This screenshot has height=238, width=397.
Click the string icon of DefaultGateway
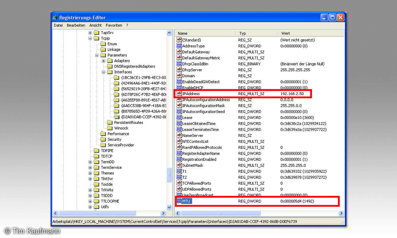[x=179, y=52]
